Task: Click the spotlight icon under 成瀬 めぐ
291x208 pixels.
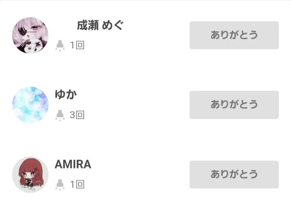Action: tap(60, 45)
